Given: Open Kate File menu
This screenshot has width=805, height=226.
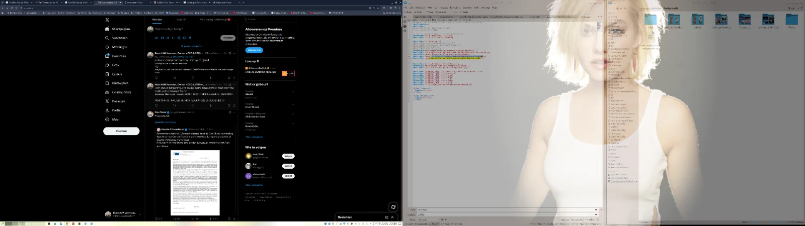Looking at the screenshot, I should tap(406, 8).
